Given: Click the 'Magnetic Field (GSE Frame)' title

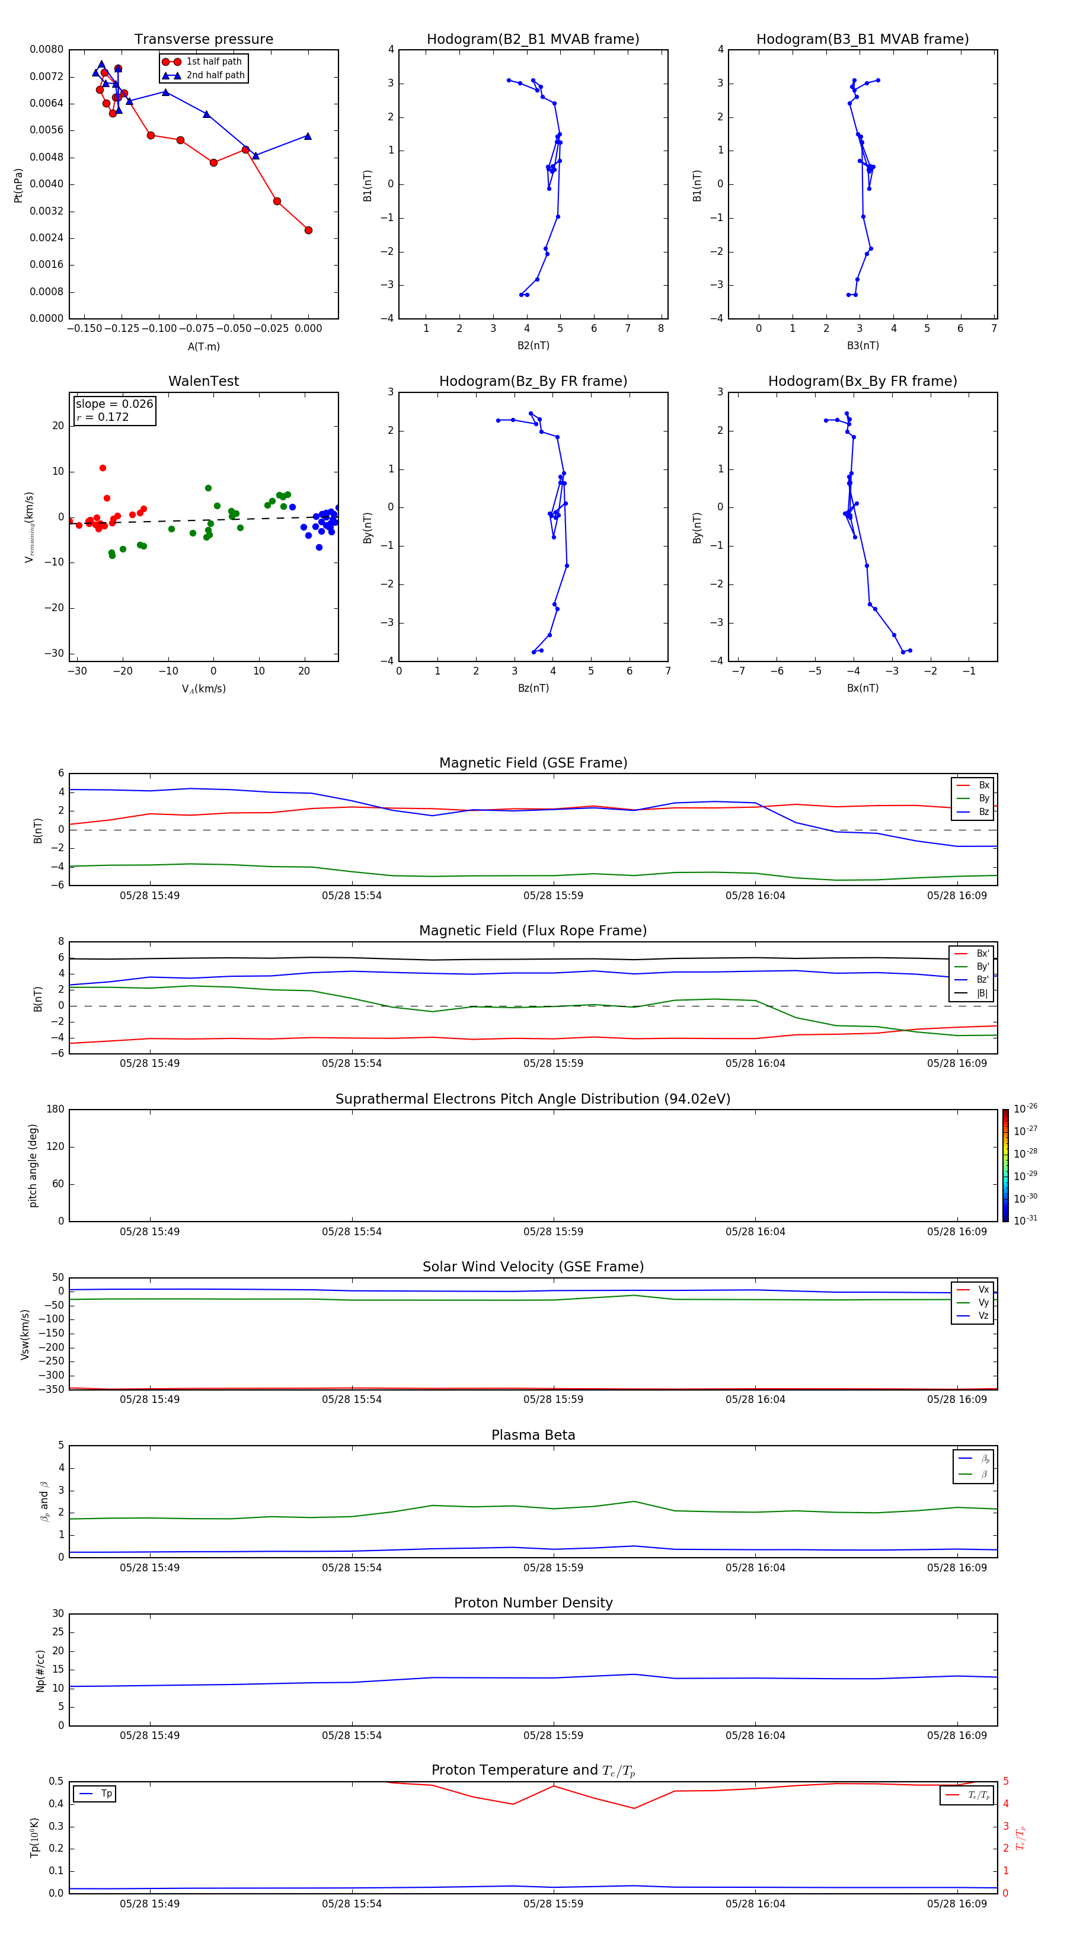Looking at the screenshot, I should (533, 763).
